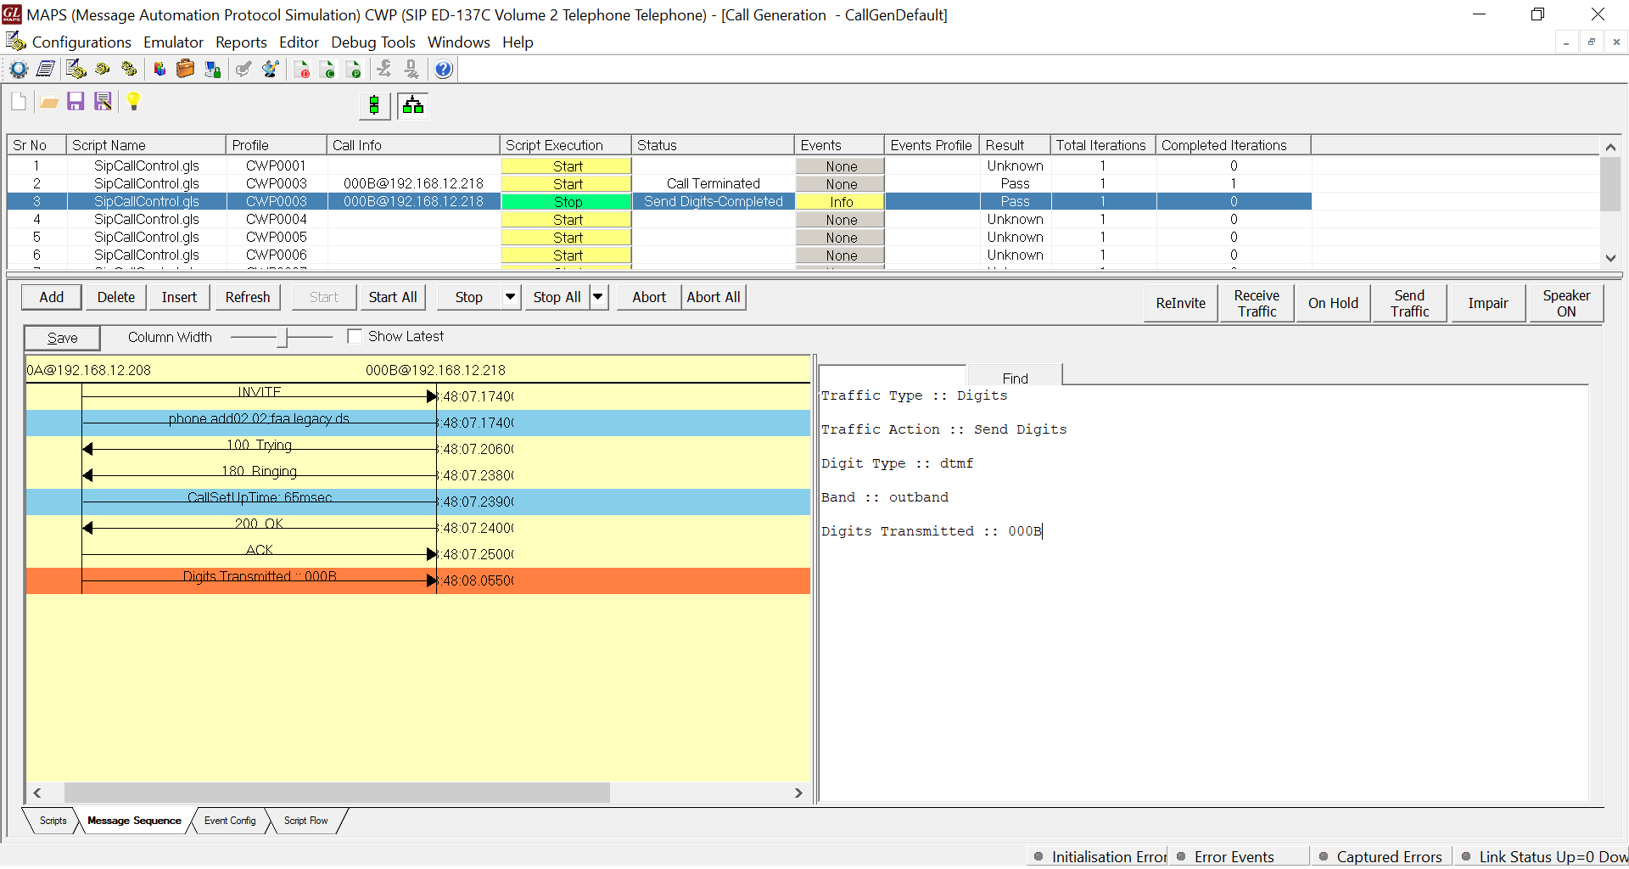The image size is (1629, 869).
Task: Click the script table vertical scrollbar thumb
Action: (1610, 183)
